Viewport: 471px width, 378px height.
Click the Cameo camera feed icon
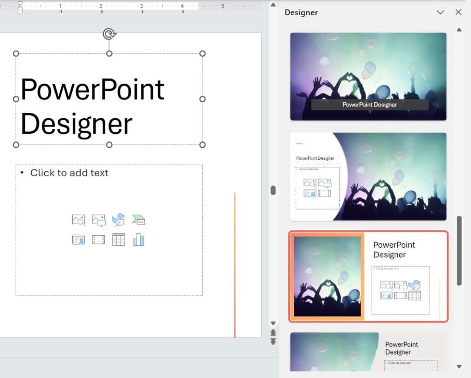78,239
